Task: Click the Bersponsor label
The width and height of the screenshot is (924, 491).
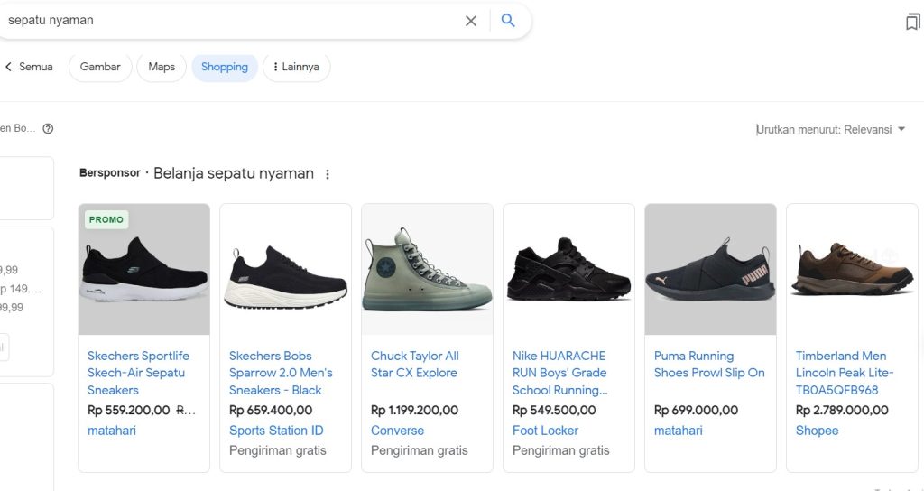Action: pos(109,173)
